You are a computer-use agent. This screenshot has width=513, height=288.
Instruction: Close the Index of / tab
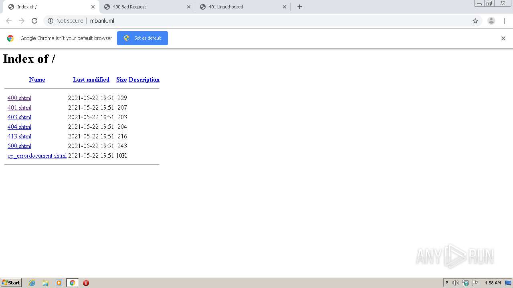pyautogui.click(x=93, y=7)
